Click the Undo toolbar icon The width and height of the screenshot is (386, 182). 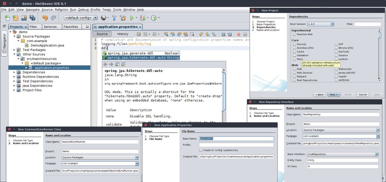click(45, 18)
